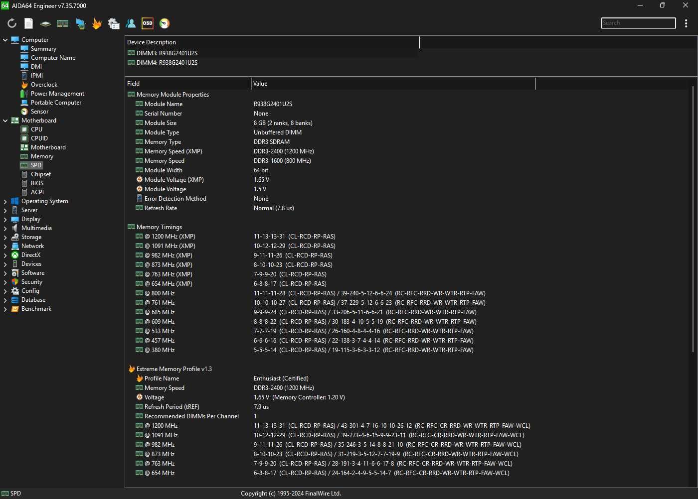Select ACPI in the tree
The height and width of the screenshot is (499, 698).
pyautogui.click(x=37, y=192)
